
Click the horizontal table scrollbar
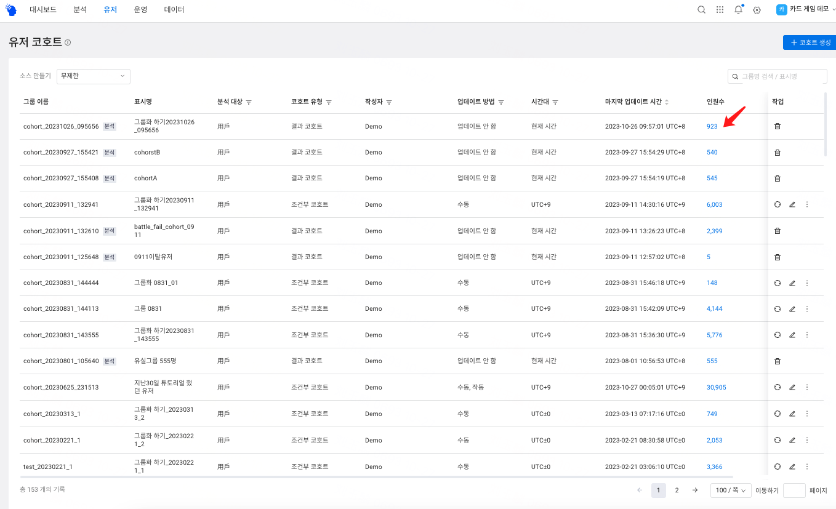(x=376, y=477)
